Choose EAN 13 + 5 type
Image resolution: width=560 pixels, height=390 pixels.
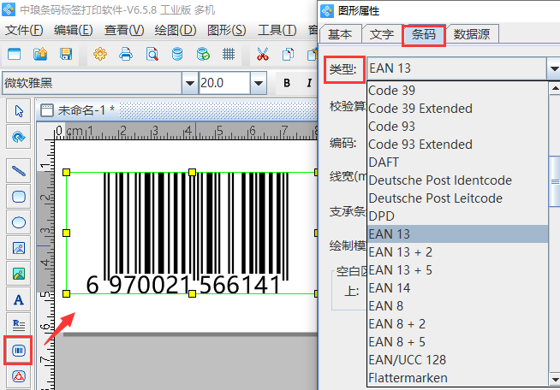(457, 270)
